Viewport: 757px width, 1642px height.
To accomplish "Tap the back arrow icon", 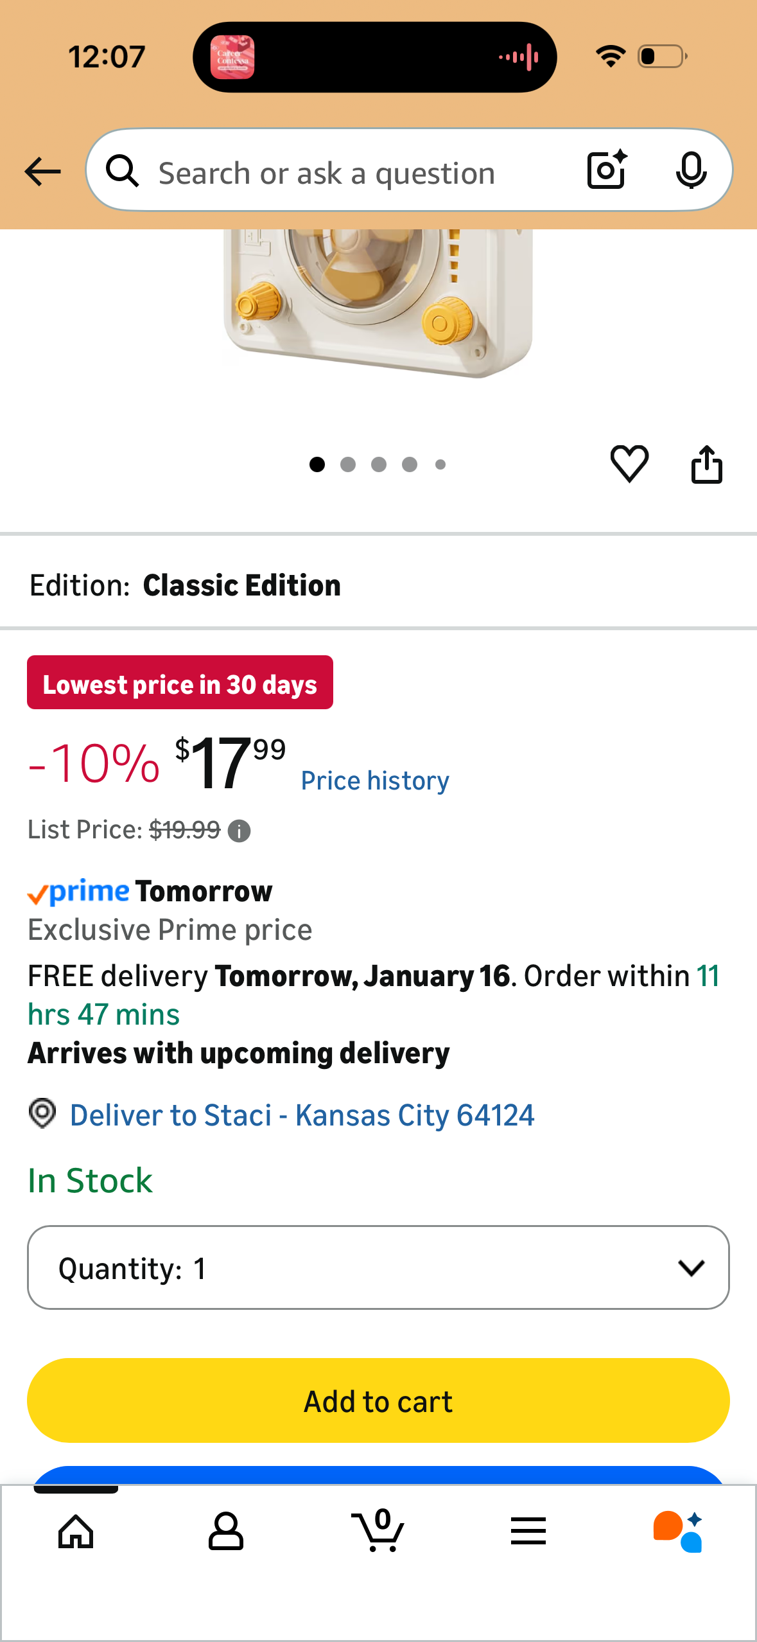I will 42,172.
